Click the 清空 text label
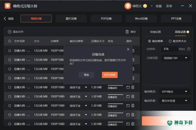This screenshot has height=130, width=196. point(133,32)
